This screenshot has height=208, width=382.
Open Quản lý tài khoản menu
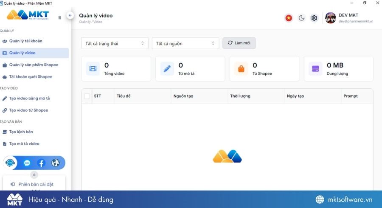tap(34, 41)
